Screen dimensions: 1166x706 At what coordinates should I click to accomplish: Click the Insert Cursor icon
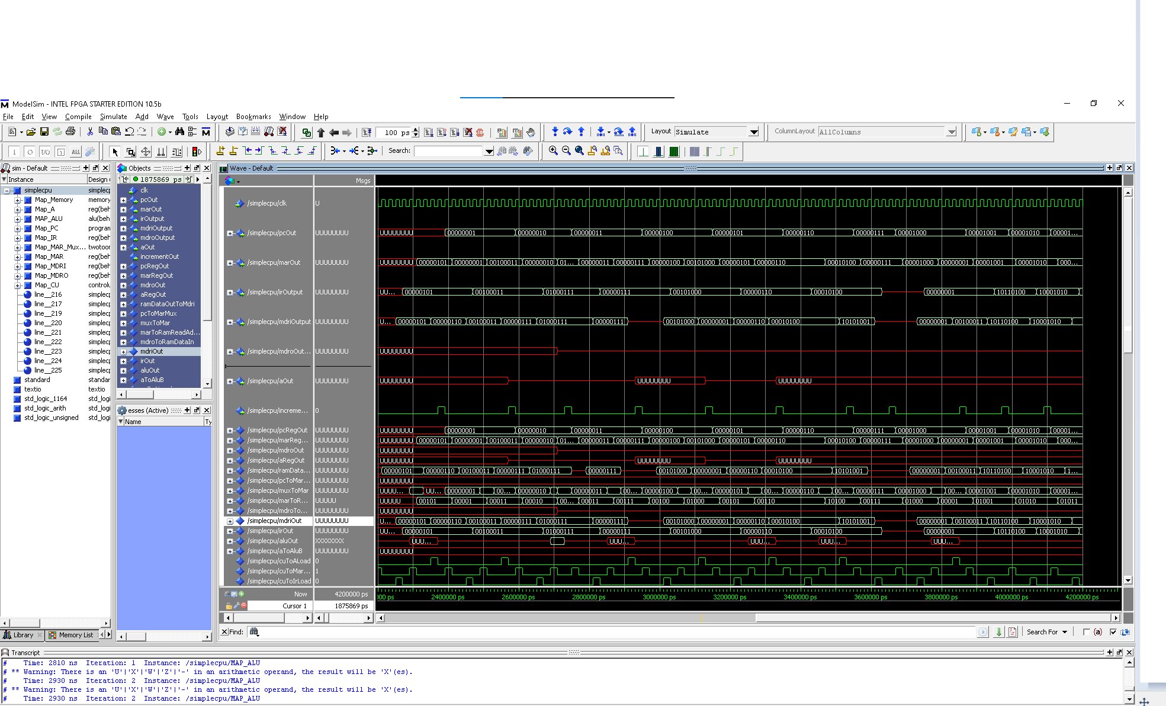[220, 151]
